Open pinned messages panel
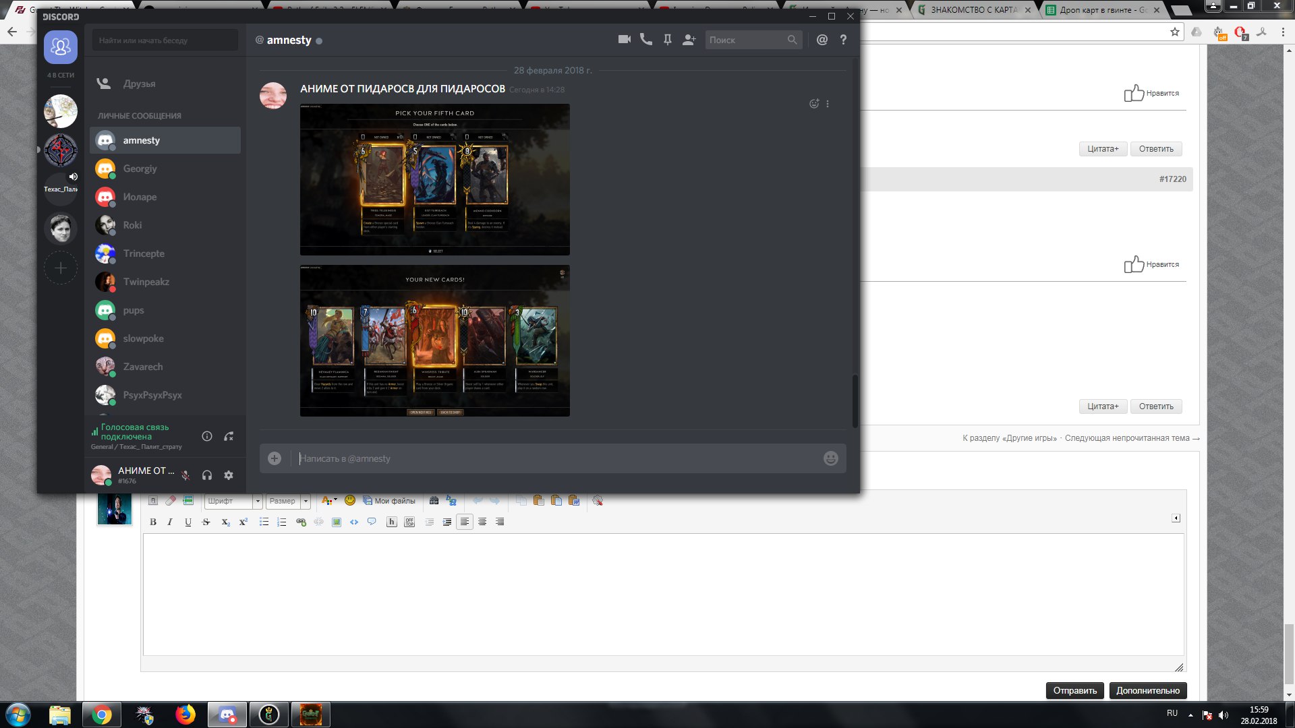The height and width of the screenshot is (728, 1295). 667,40
